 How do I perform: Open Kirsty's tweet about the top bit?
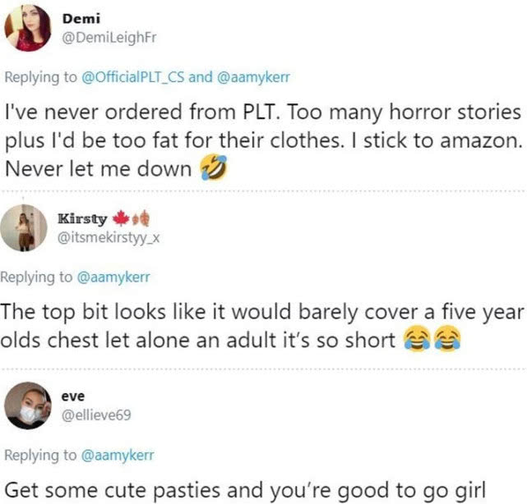coord(247,324)
